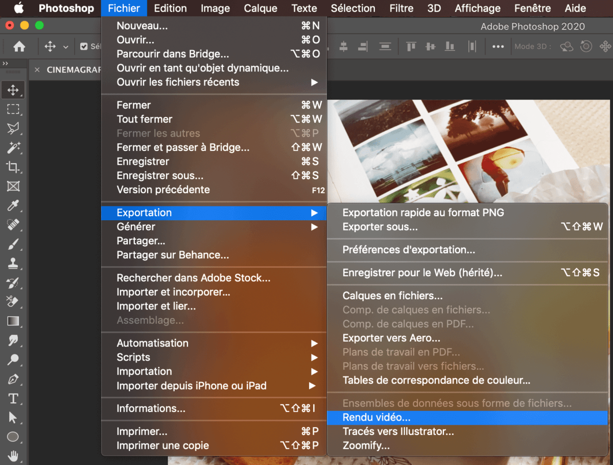Screen dimensions: 613x465
Task: Select the Pen tool
Action: pos(13,378)
